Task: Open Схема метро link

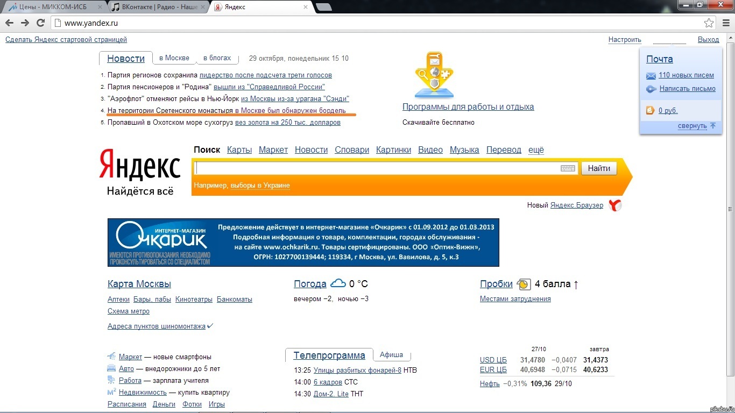Action: click(x=129, y=311)
